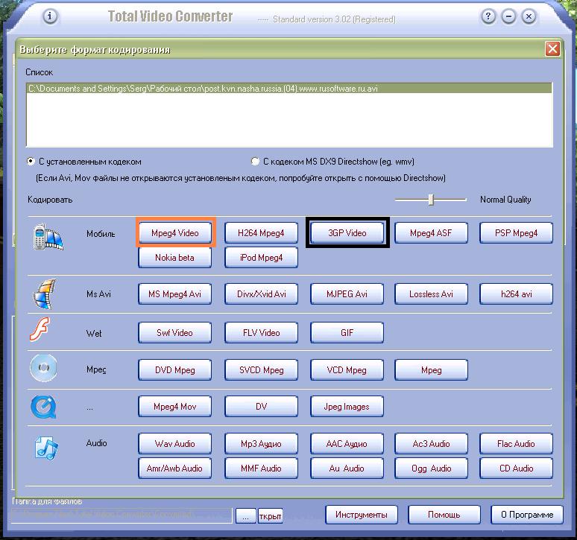Select Jpeg Images output
577x540 pixels.
pos(347,406)
